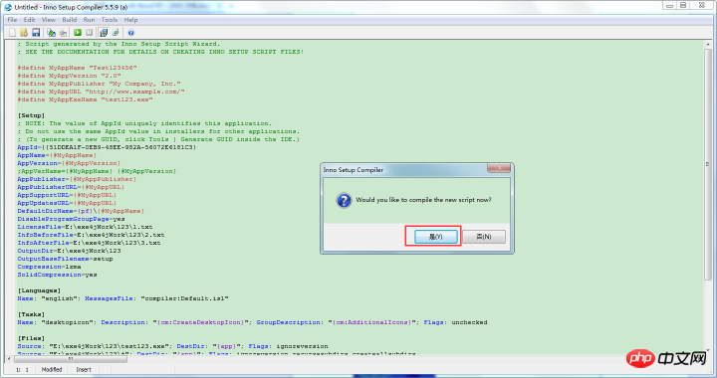Click the "OutputDir=" line
This screenshot has width=717, height=378.
(x=69, y=251)
